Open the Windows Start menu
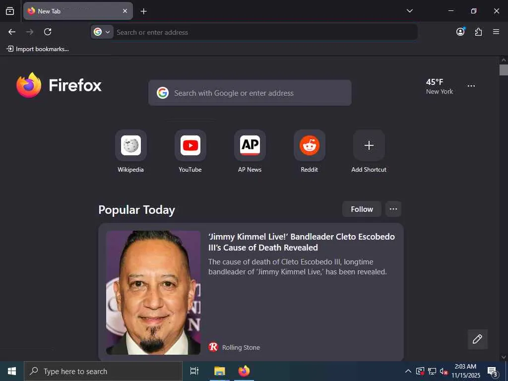This screenshot has width=508, height=381. pos(12,371)
